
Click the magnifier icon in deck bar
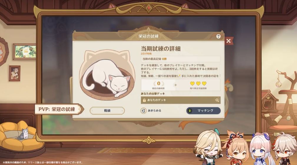point(217,100)
